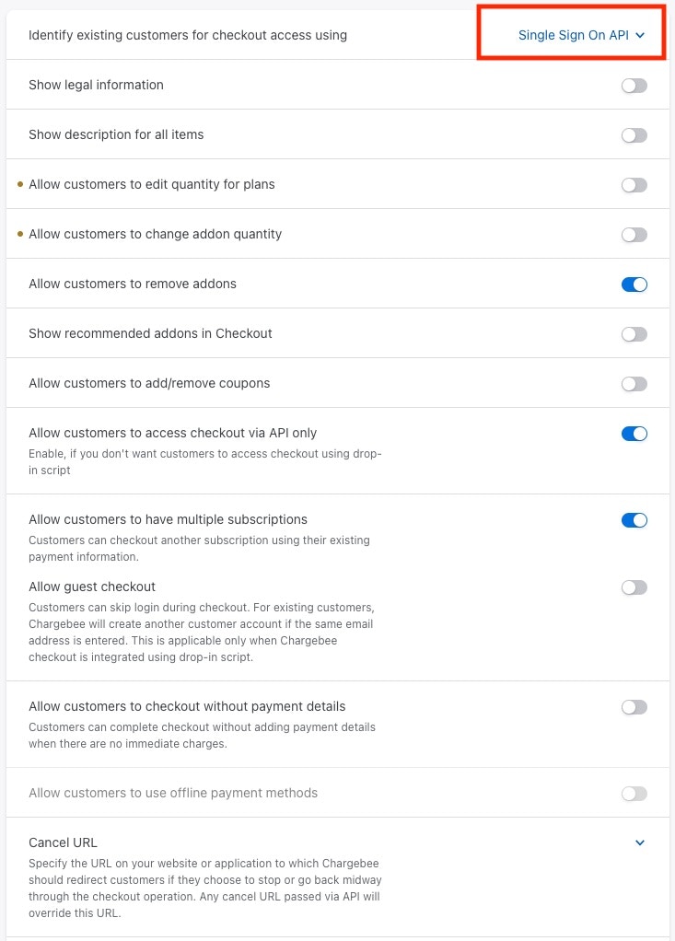Click the offline payment methods toggle
Viewport: 675px width, 941px height.
(634, 792)
